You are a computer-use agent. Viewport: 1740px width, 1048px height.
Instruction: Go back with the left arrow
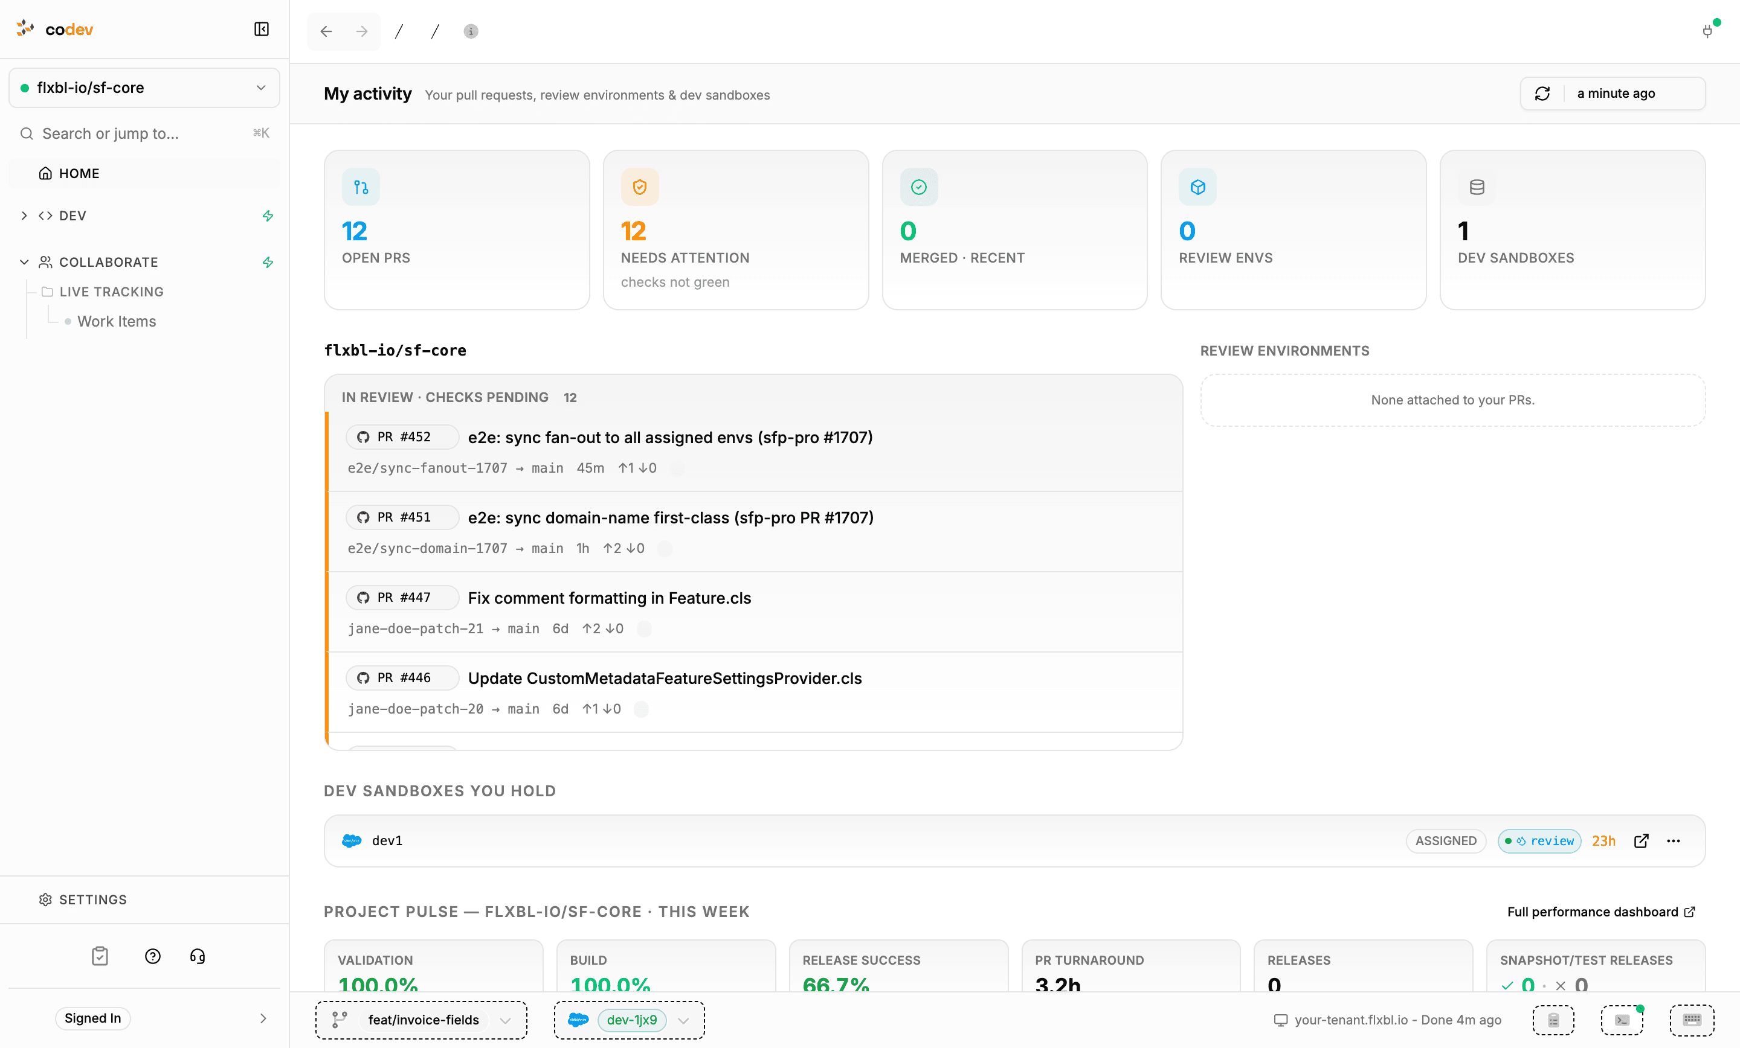point(326,31)
